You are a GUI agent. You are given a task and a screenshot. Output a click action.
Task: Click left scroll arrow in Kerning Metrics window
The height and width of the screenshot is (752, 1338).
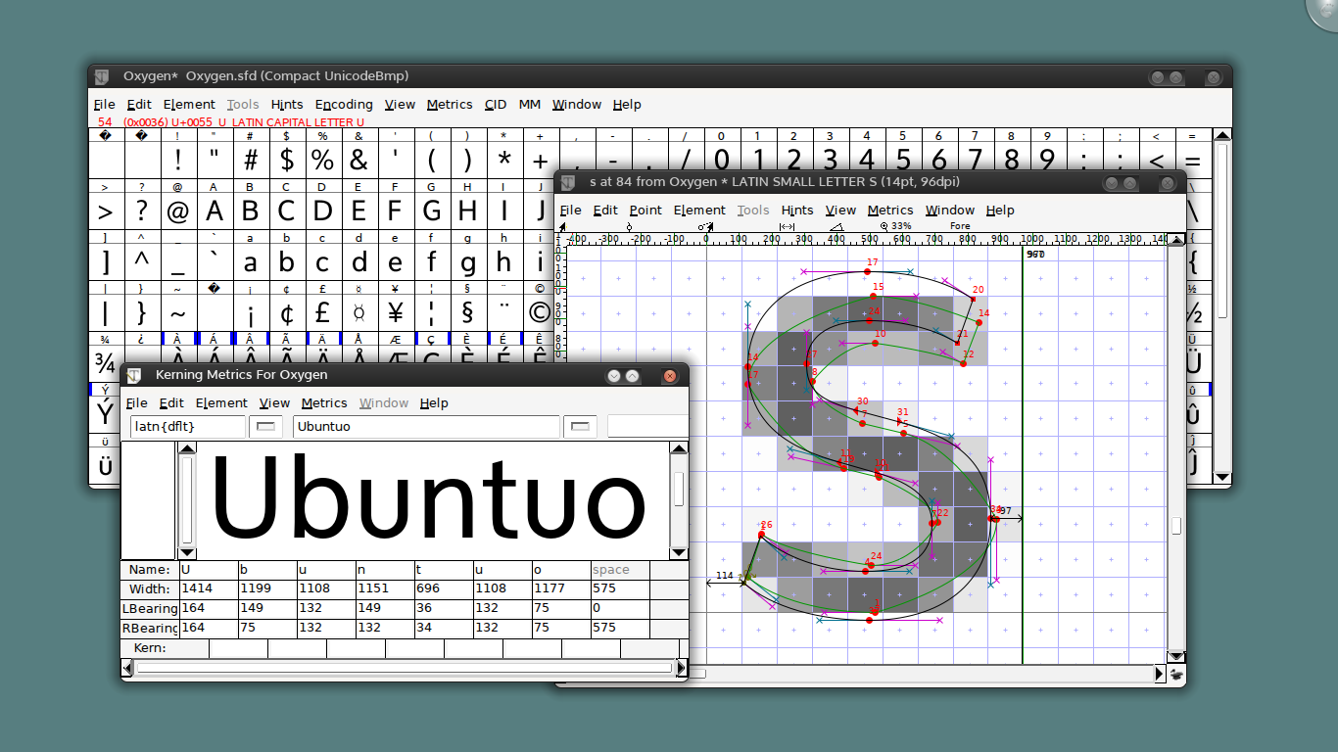127,668
